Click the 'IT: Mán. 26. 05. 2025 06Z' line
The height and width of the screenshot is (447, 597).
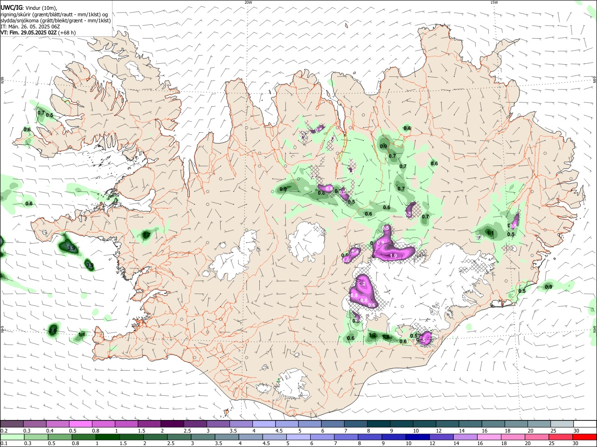30,27
